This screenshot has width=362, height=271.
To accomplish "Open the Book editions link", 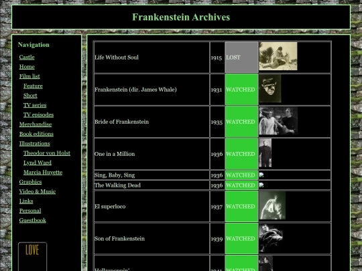I will click(x=36, y=134).
